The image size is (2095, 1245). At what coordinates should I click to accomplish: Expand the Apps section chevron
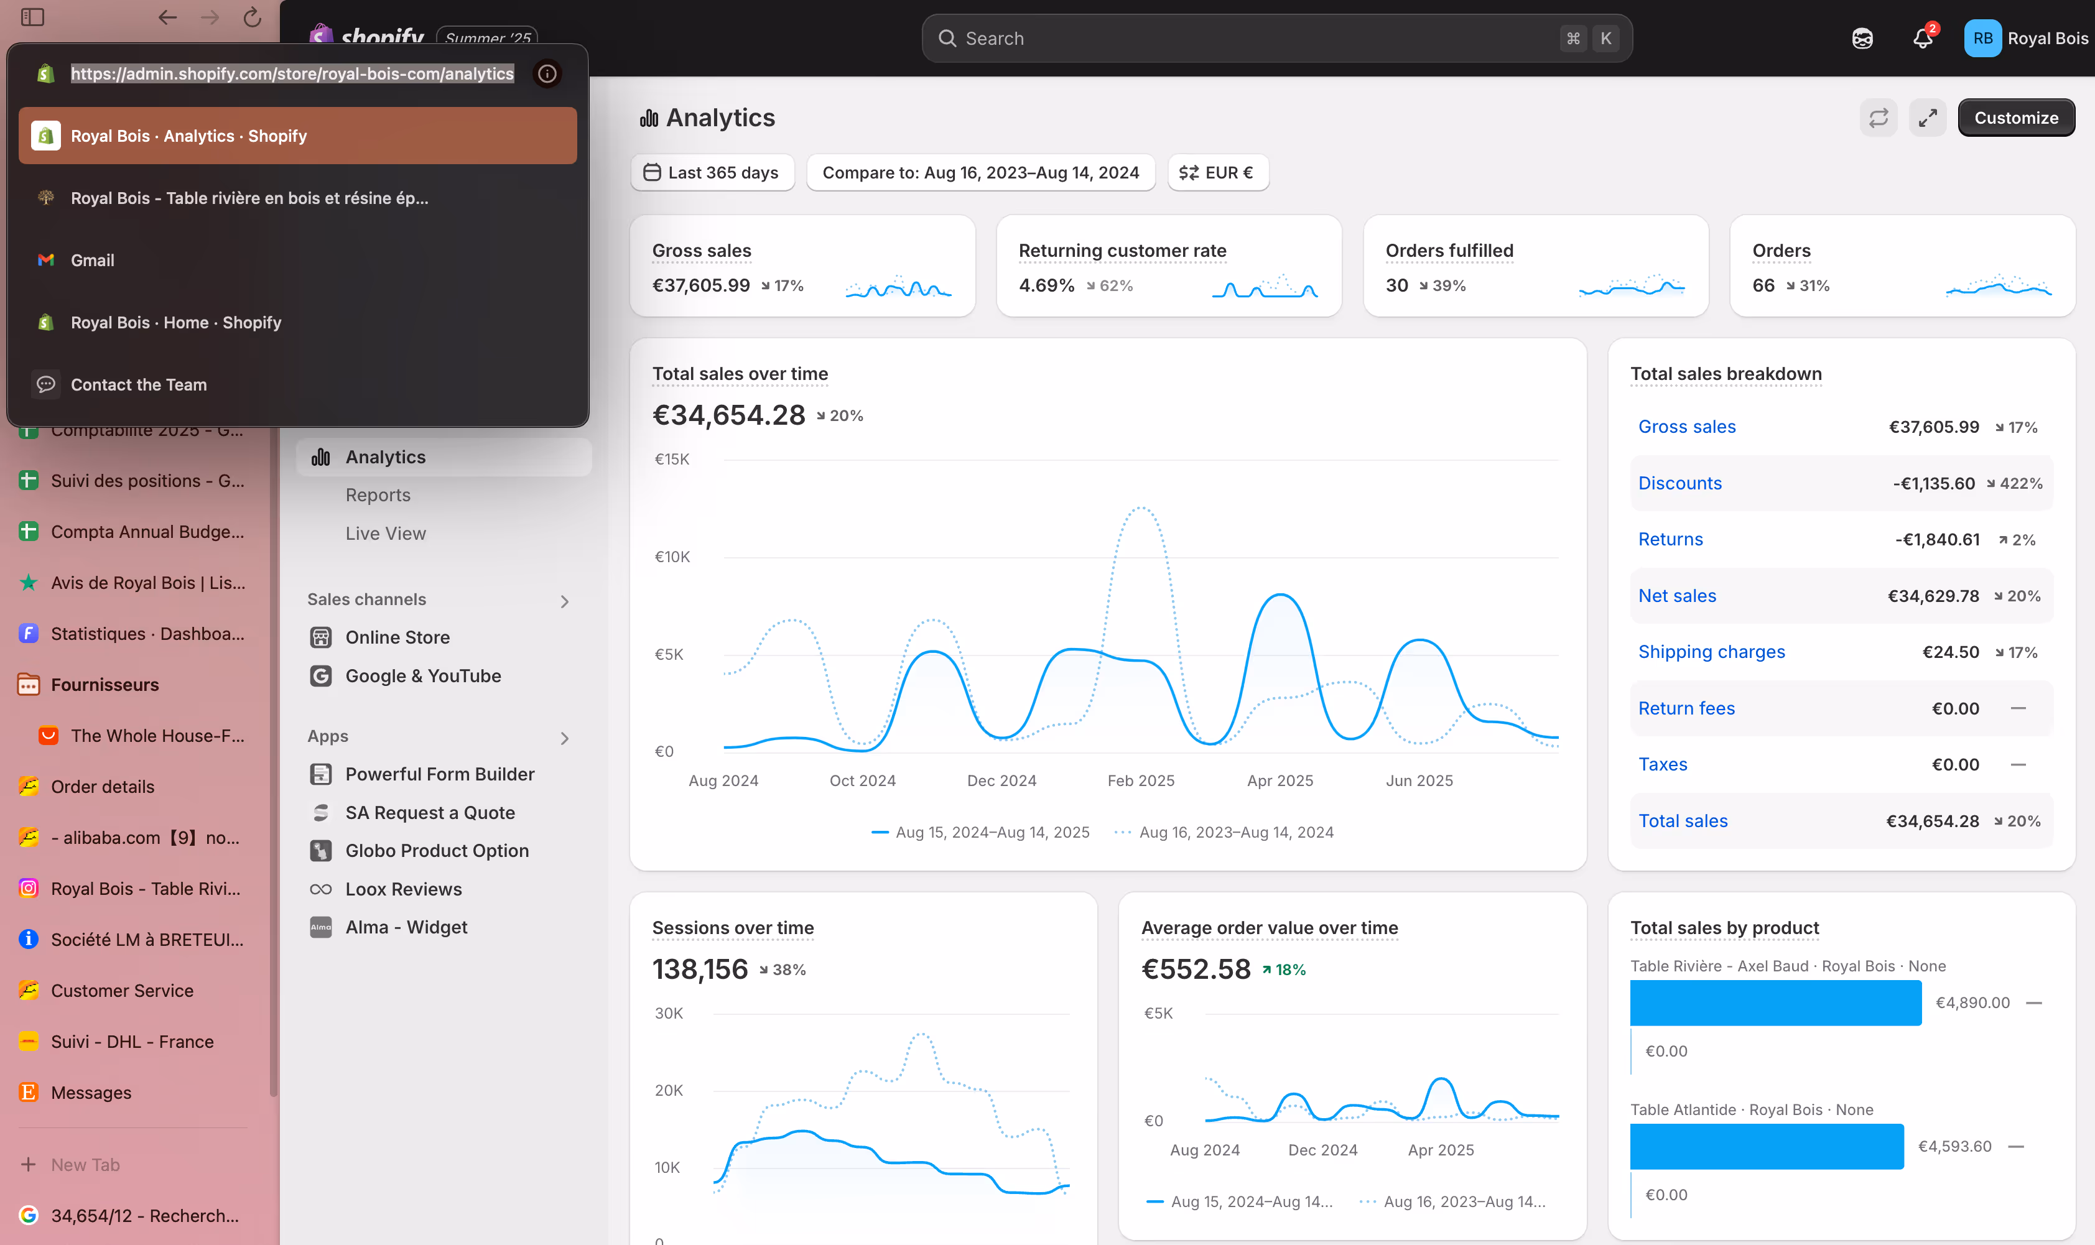[565, 738]
